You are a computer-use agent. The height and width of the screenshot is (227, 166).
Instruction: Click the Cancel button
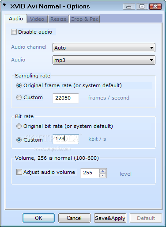pos(74,218)
